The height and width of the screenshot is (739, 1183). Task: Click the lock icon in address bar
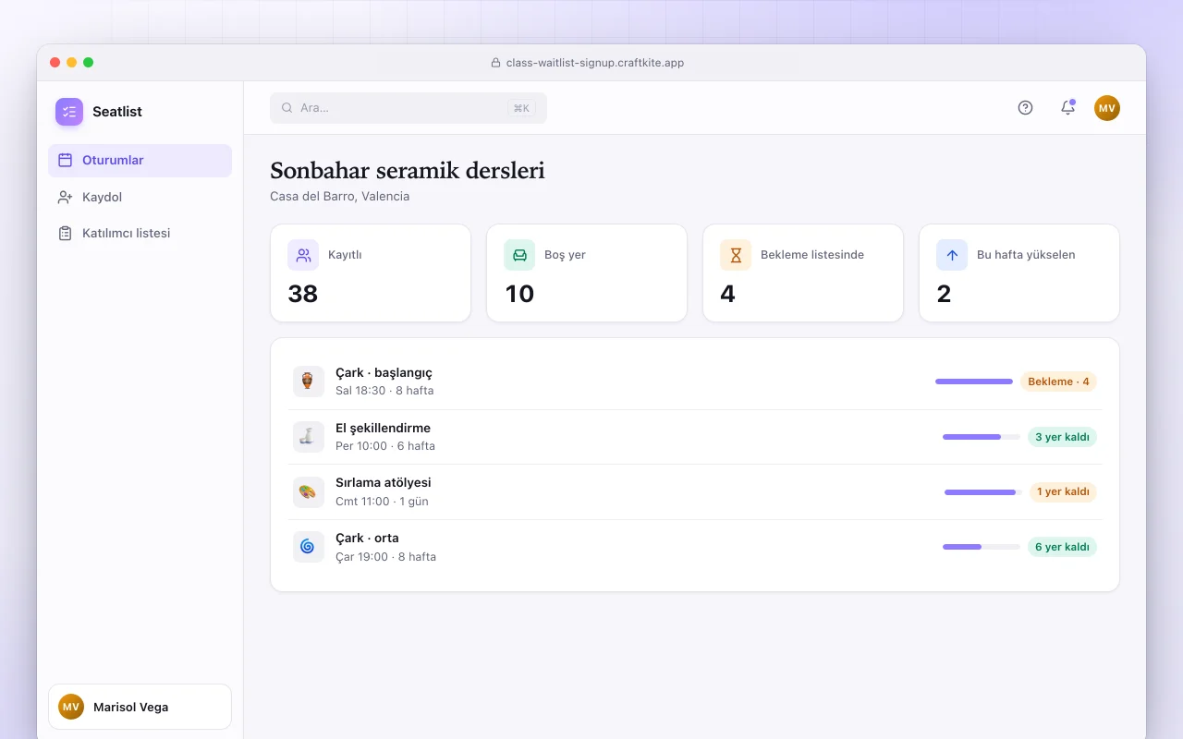coord(495,63)
